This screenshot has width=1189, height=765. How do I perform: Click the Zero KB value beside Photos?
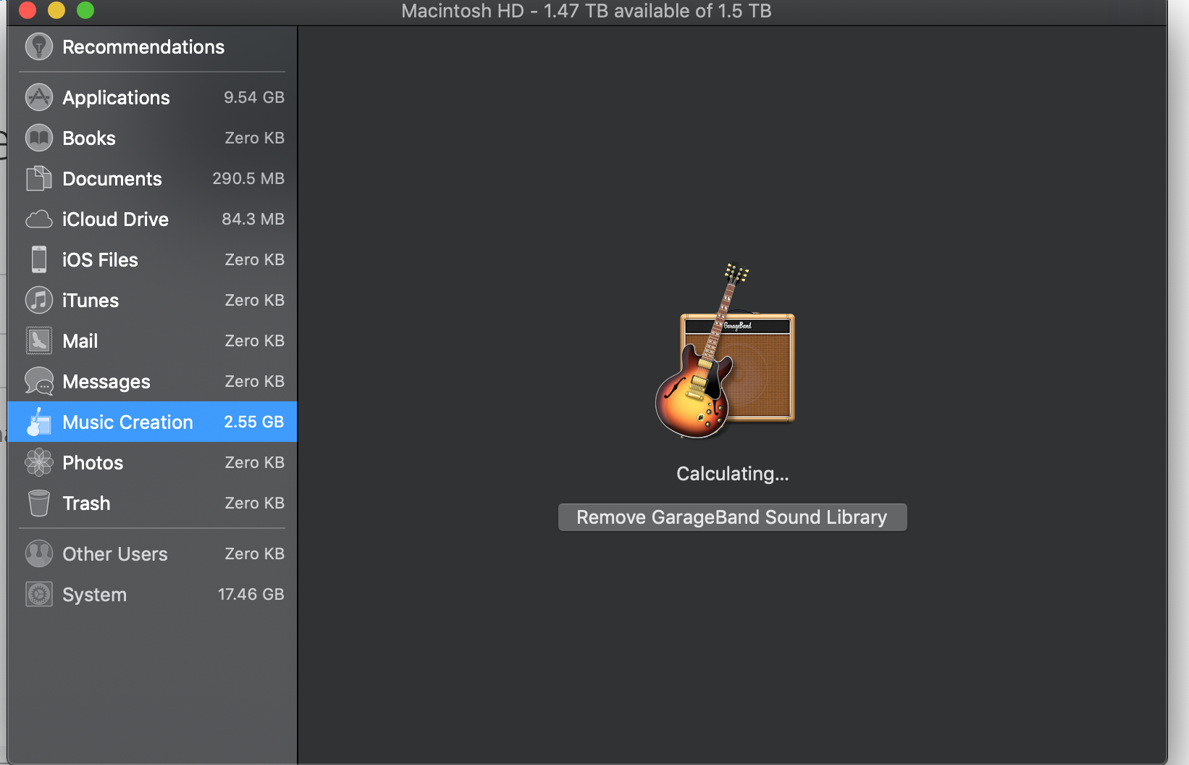pyautogui.click(x=254, y=463)
